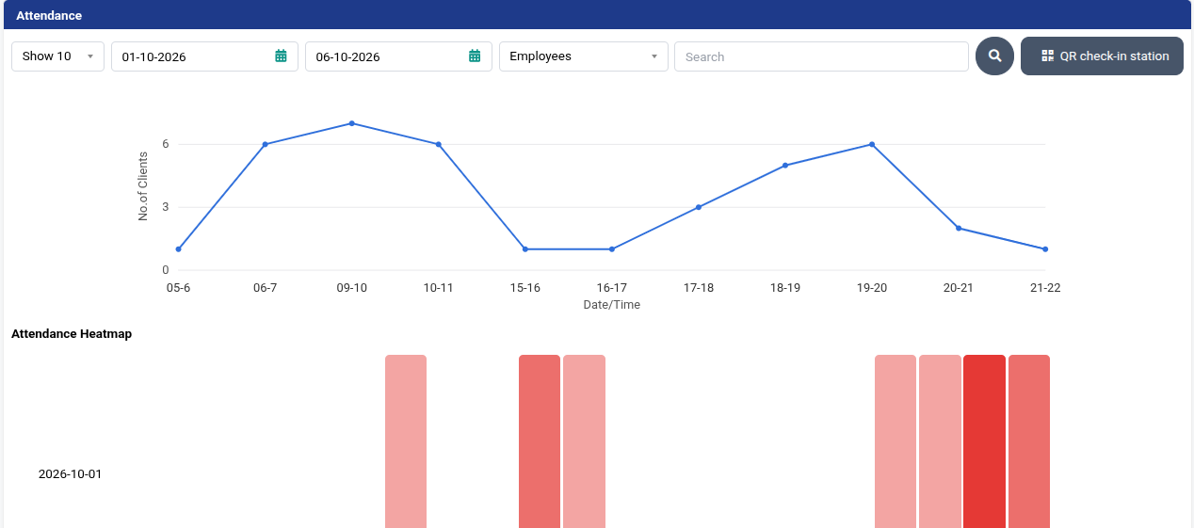The width and height of the screenshot is (1194, 528).
Task: Expand the Employees dropdown
Action: (584, 56)
